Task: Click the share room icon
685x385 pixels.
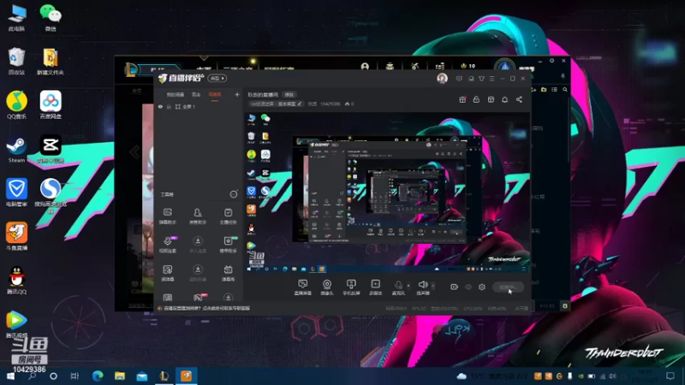Action: [519, 99]
